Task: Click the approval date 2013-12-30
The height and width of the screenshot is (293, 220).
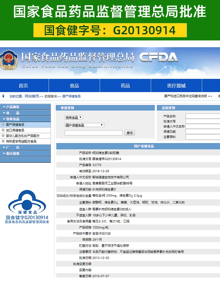Action: 101,258
